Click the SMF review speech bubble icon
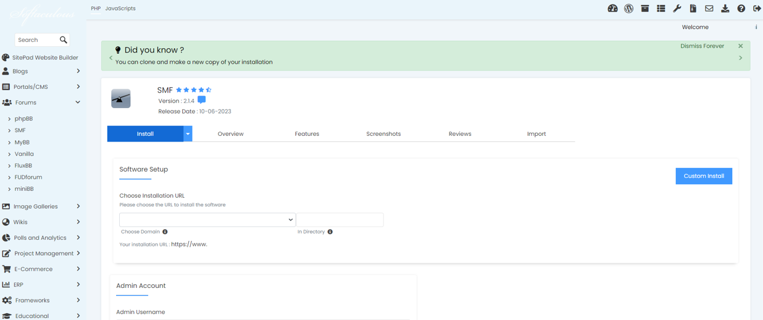The width and height of the screenshot is (763, 320). [x=201, y=100]
